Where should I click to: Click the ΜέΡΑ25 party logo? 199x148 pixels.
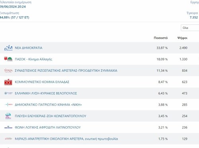[x=8, y=139]
